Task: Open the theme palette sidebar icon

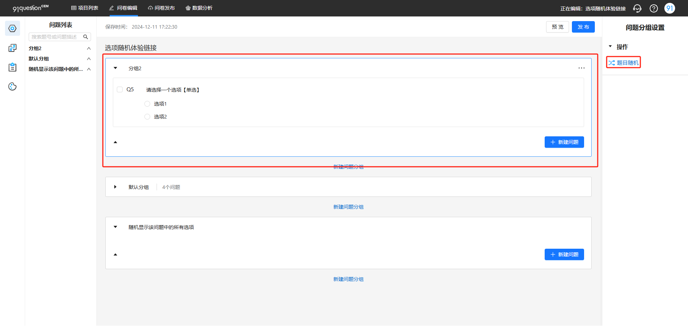Action: [13, 86]
